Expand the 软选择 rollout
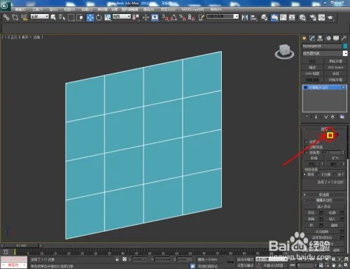 point(324,194)
